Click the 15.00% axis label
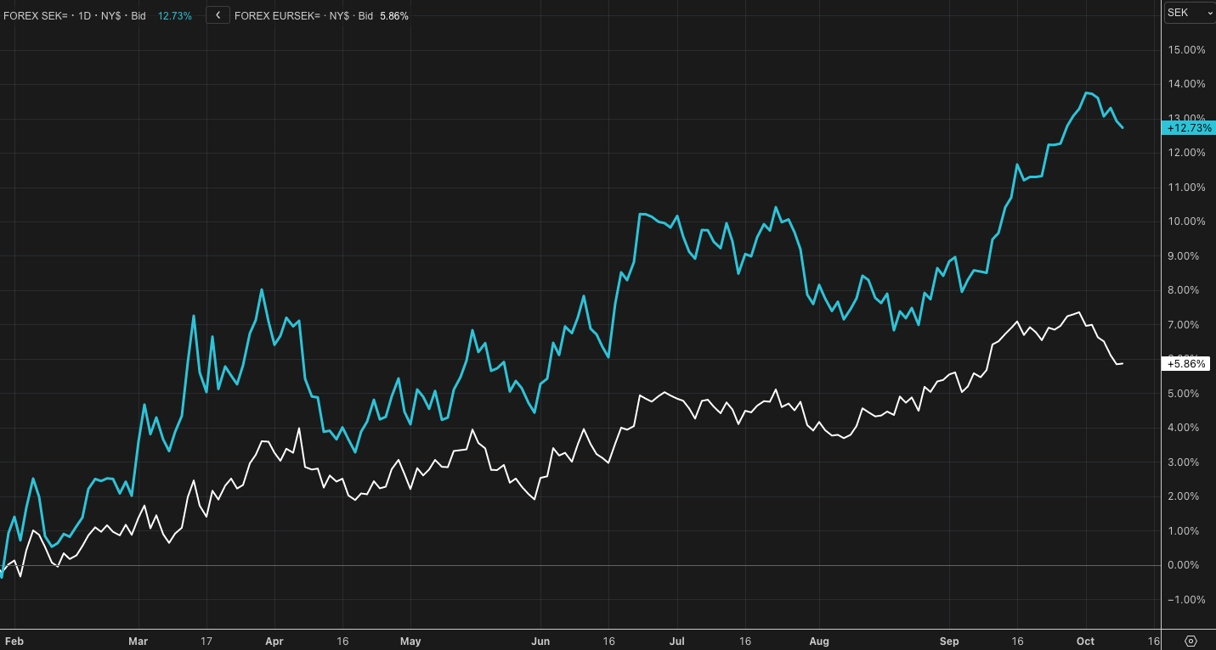Viewport: 1216px width, 650px height. tap(1187, 50)
